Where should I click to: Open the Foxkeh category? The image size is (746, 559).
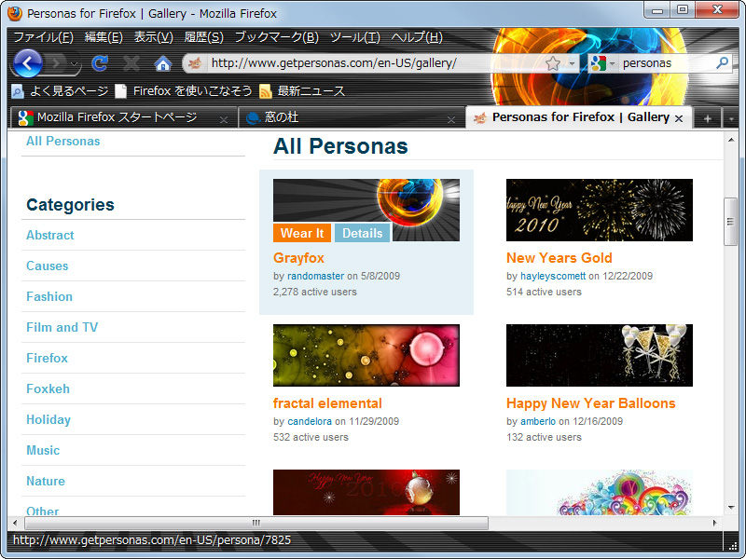coord(48,389)
